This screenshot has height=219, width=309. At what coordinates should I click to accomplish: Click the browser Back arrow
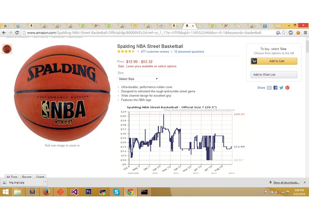(x=4, y=33)
